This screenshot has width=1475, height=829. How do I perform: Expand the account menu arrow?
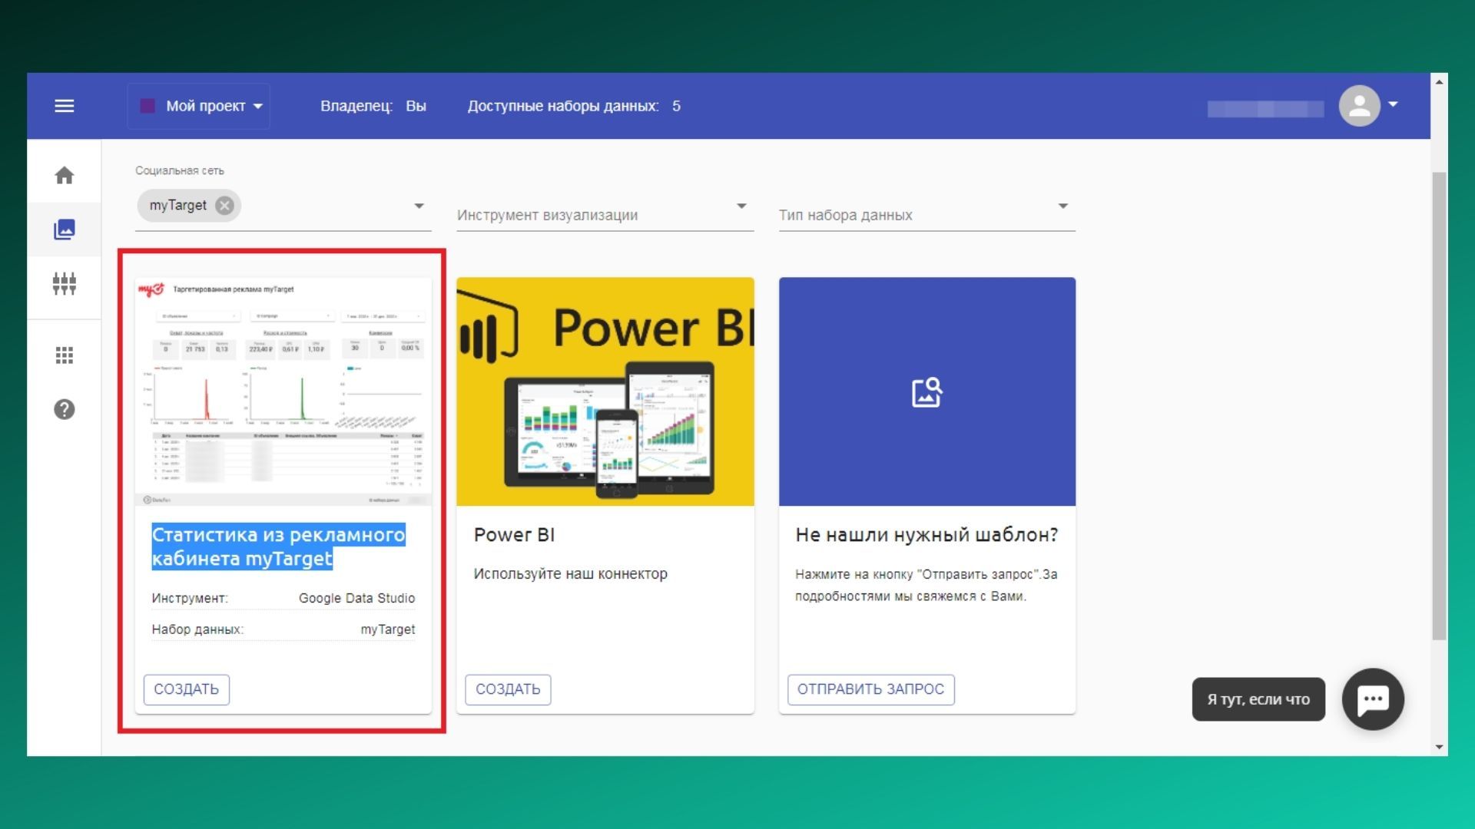[1393, 104]
